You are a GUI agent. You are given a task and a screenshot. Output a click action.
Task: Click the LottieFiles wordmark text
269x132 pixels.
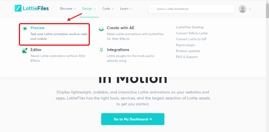pos(36,8)
